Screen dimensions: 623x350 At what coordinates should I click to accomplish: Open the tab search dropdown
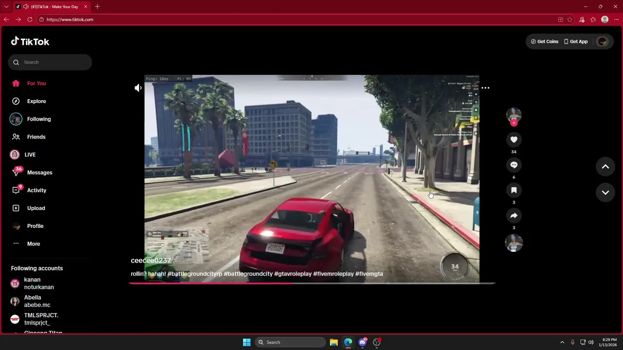click(x=6, y=6)
